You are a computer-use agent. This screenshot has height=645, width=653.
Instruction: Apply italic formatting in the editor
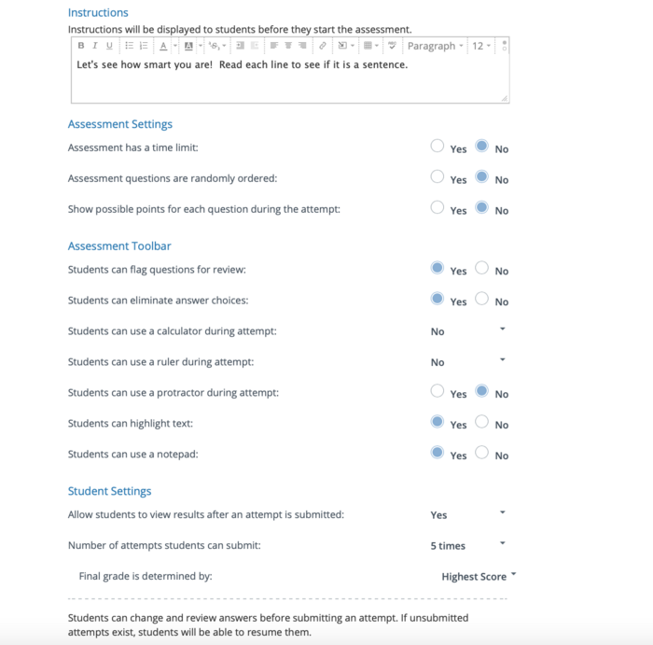tap(94, 46)
